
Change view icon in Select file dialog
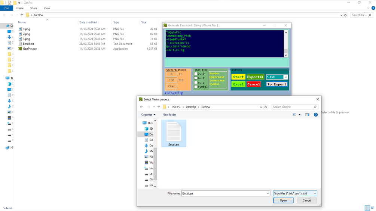[294, 115]
